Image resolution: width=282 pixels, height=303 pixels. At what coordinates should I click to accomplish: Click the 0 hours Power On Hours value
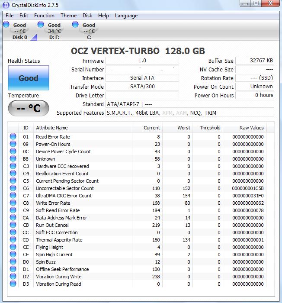[264, 95]
